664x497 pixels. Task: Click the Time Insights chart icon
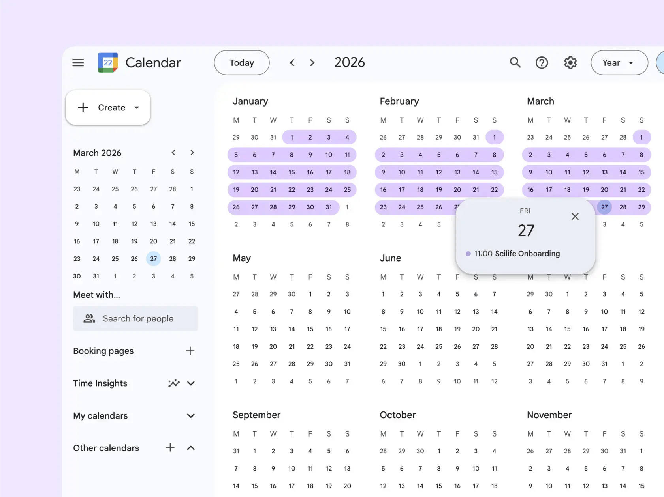coord(174,383)
